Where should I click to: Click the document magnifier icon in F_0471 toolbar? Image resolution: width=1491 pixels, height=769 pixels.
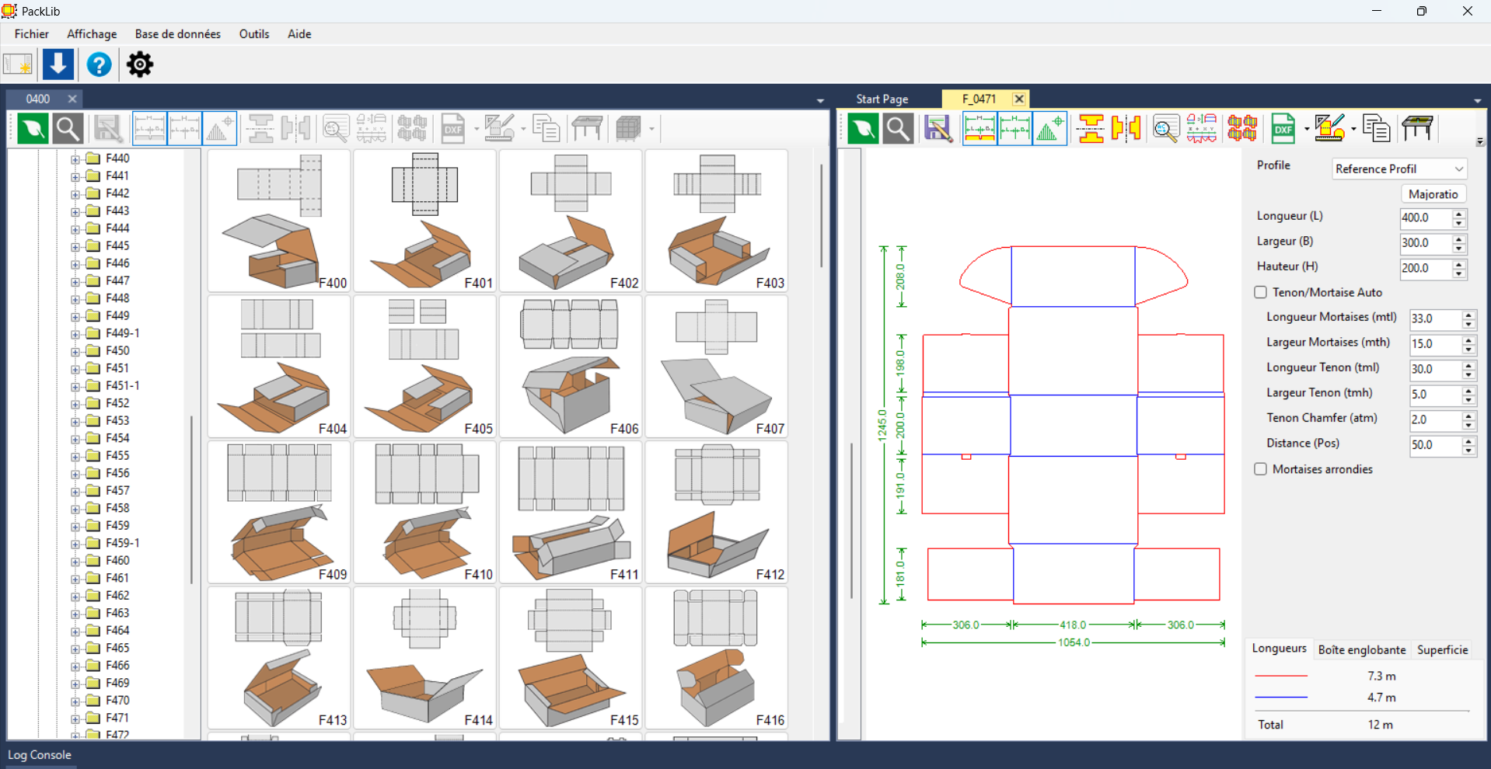1165,129
